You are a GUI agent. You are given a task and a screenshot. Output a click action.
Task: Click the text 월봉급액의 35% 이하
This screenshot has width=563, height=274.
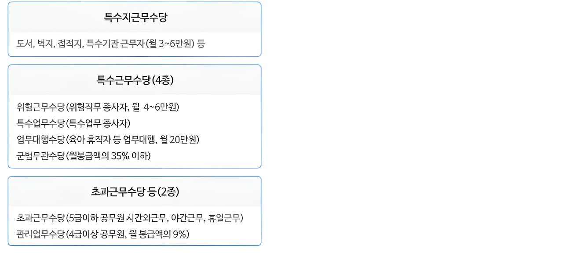pyautogui.click(x=108, y=156)
